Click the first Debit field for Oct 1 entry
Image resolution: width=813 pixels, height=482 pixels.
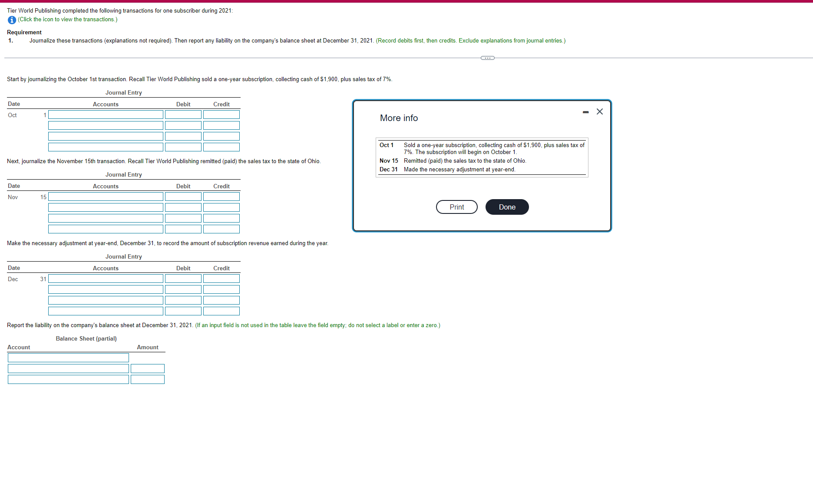(183, 115)
